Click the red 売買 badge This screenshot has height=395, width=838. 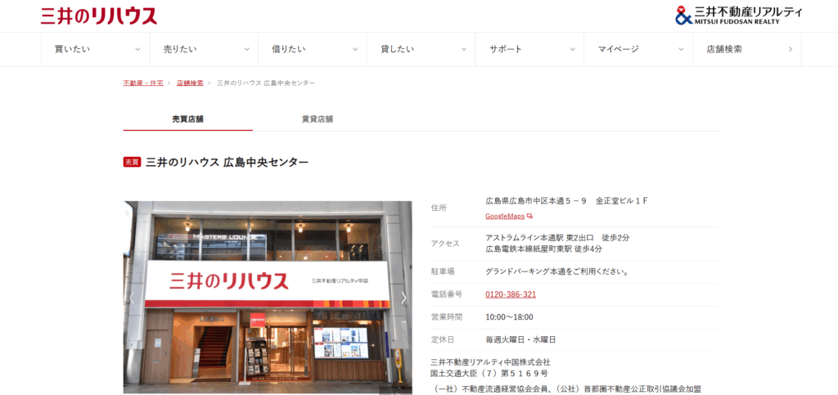click(x=132, y=162)
